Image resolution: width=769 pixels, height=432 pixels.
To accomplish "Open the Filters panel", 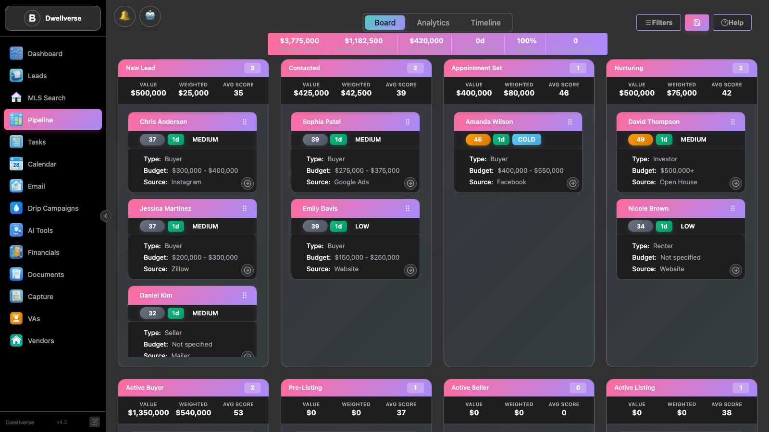I will pyautogui.click(x=658, y=23).
